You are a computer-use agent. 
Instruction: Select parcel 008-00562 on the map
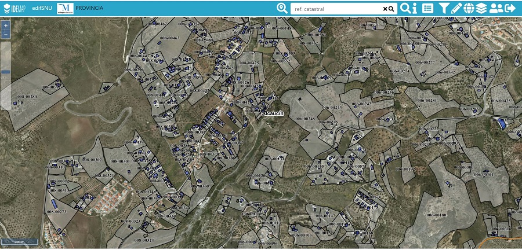pyautogui.click(x=309, y=43)
